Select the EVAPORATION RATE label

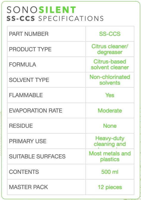(x=36, y=110)
